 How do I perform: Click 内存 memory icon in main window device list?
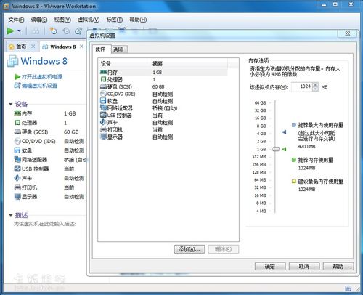coord(17,113)
